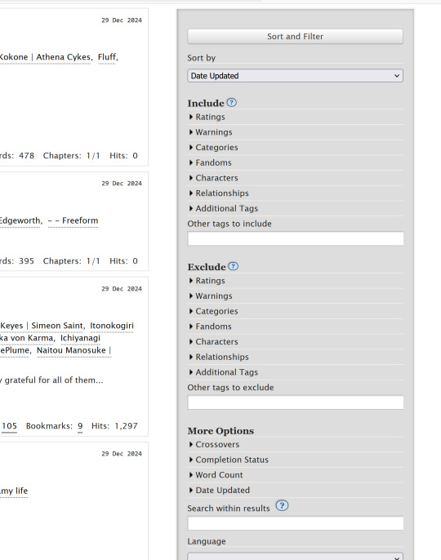Open the Sort by Date Updated dropdown
The image size is (441, 560).
tap(295, 76)
